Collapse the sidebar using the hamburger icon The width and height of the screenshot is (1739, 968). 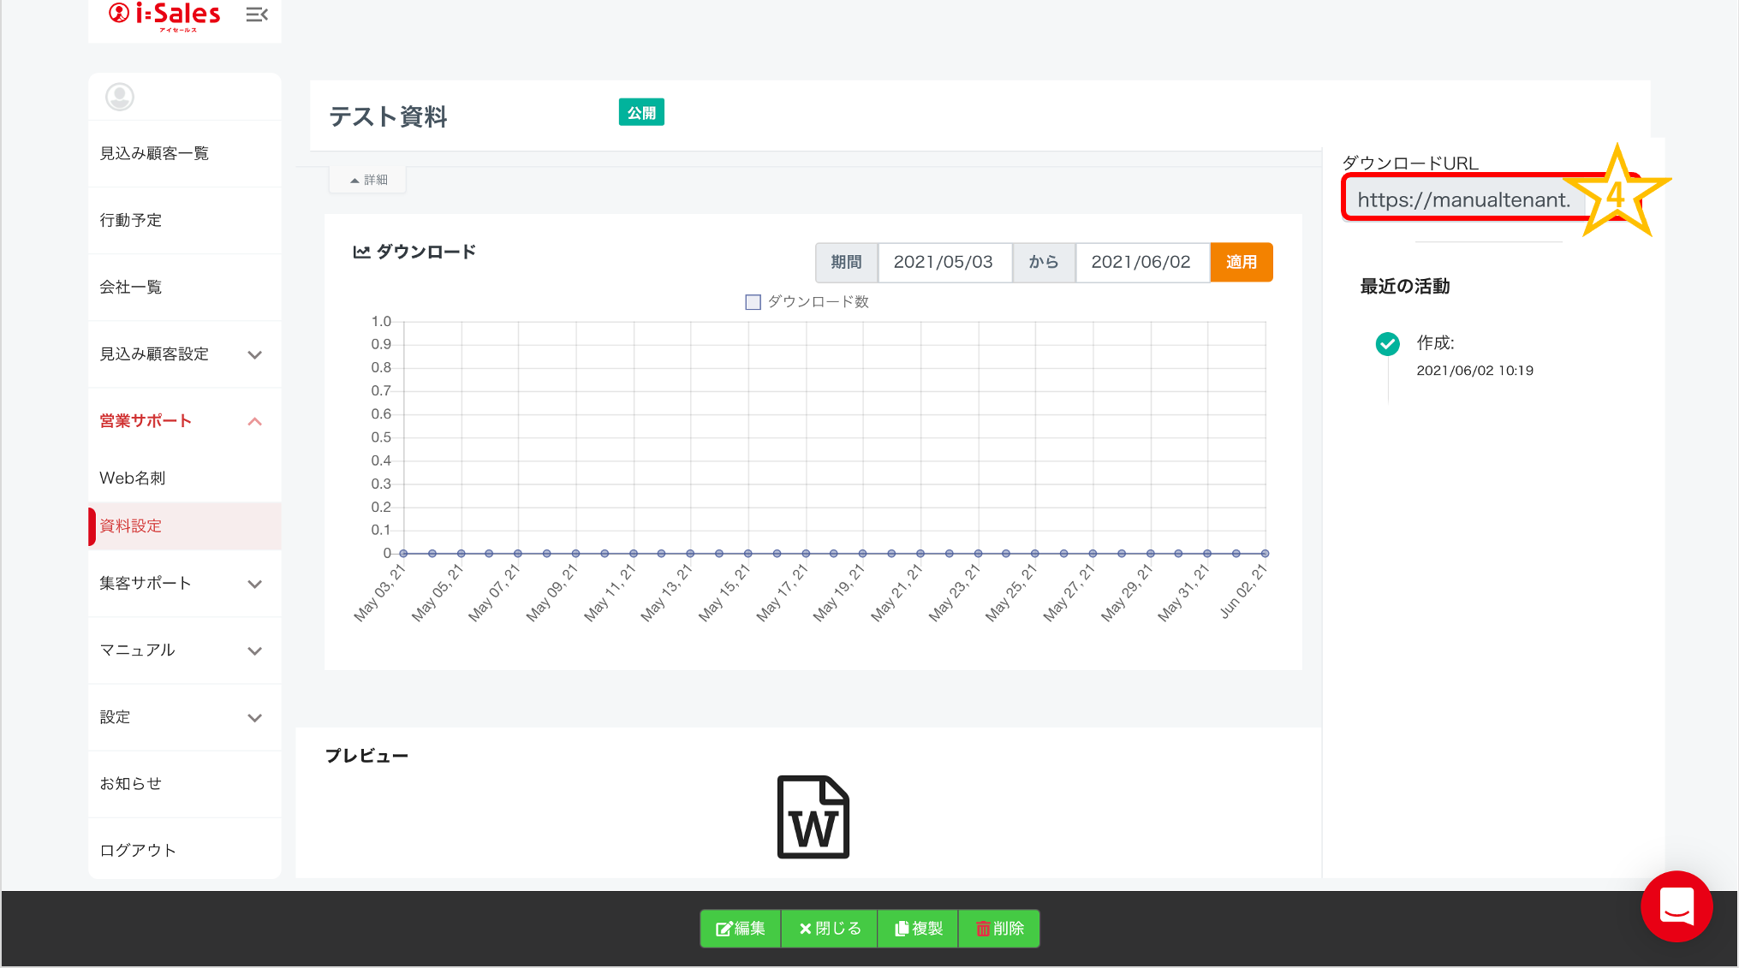(x=256, y=15)
